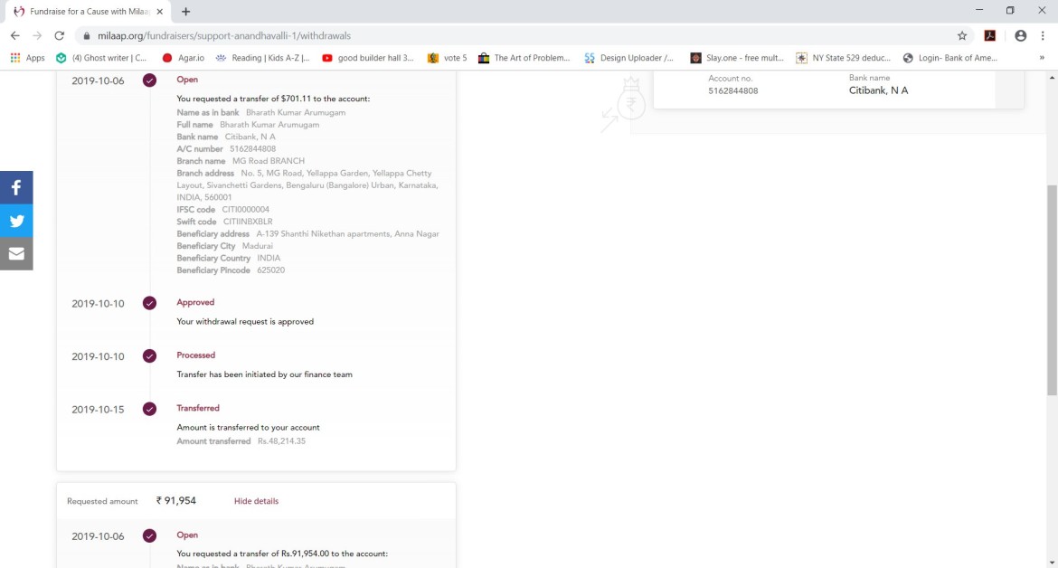Open Apps bookmark shortcut
The image size is (1058, 568).
click(28, 58)
